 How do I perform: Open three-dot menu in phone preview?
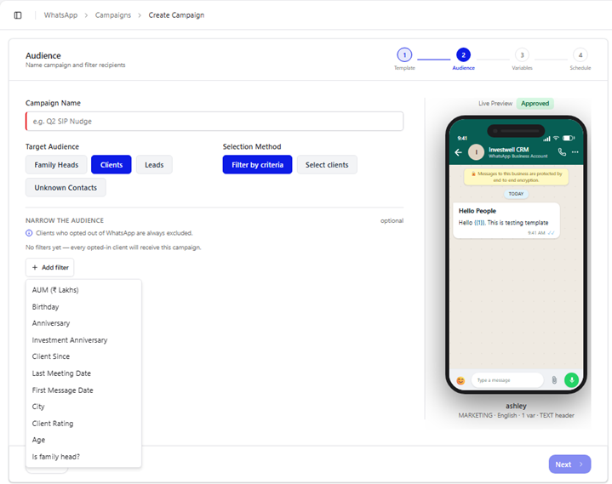[575, 152]
